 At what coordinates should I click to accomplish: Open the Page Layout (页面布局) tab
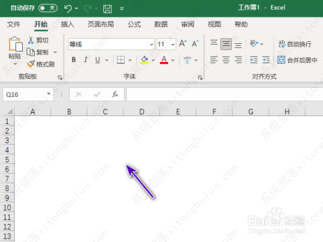101,25
